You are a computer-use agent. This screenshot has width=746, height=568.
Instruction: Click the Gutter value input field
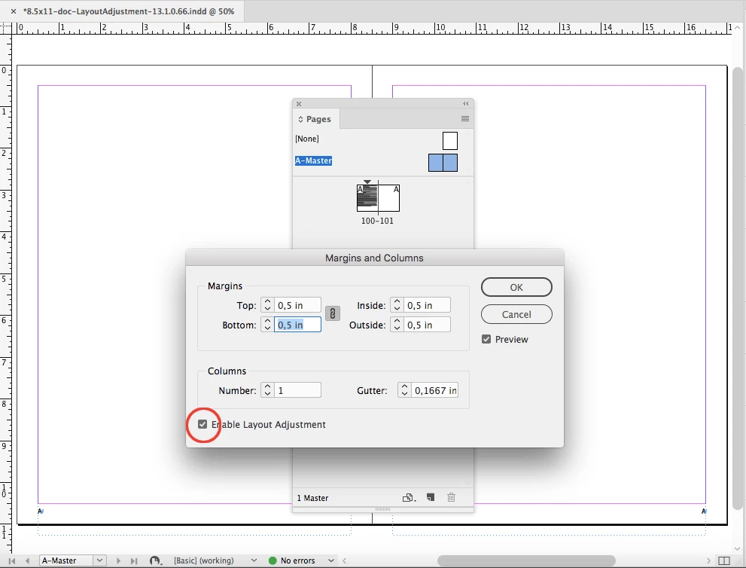point(434,390)
